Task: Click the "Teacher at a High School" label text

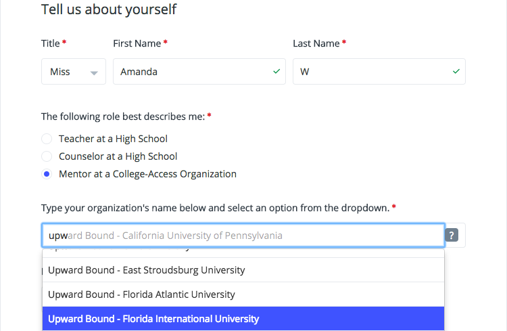Action: click(113, 139)
